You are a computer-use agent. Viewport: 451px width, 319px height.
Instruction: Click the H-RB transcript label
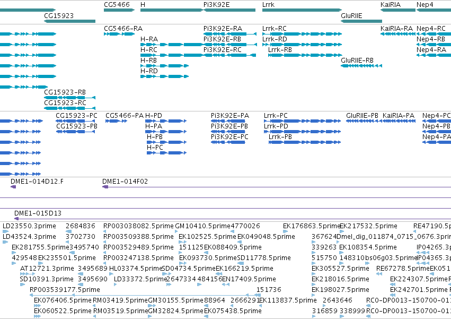click(x=149, y=60)
